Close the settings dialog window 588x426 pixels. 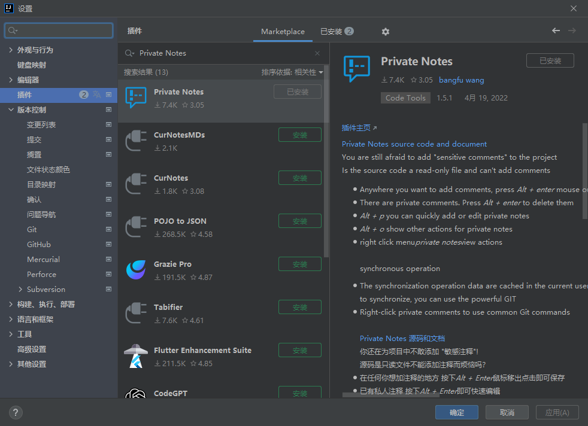tap(574, 8)
